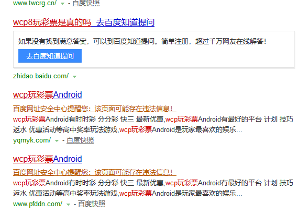Viewport: 299px width, 214px height.
Task: Click the 如果没有找到满意答案 description text
Action: click(142, 41)
